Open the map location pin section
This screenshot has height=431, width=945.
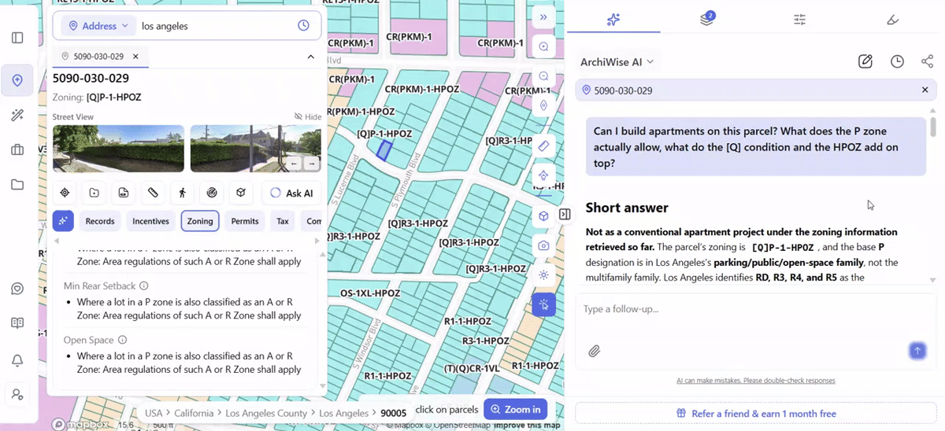coord(17,80)
